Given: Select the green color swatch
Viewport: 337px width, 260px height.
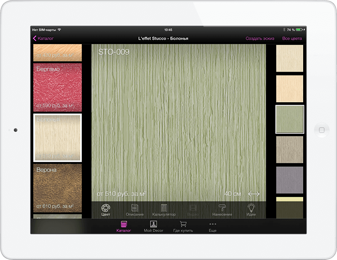Looking at the screenshot, I should [289, 119].
